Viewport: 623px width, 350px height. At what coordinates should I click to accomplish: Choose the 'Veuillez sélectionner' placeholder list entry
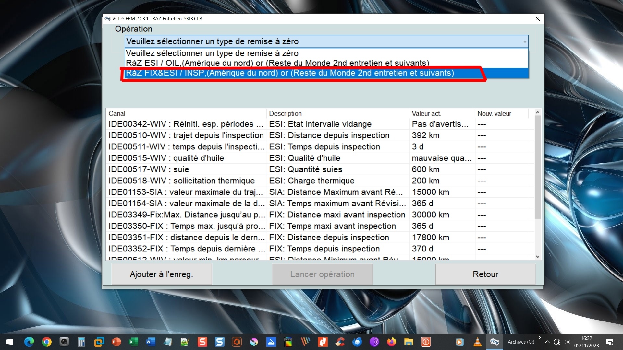pyautogui.click(x=212, y=53)
